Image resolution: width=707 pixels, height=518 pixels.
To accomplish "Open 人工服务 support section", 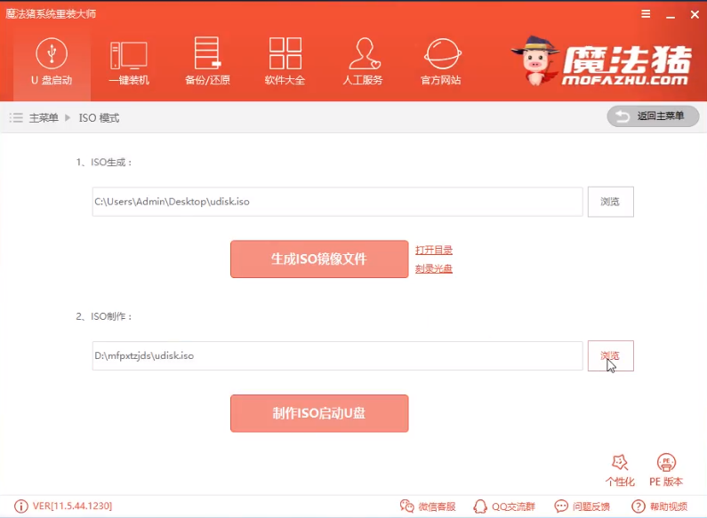I will (363, 62).
